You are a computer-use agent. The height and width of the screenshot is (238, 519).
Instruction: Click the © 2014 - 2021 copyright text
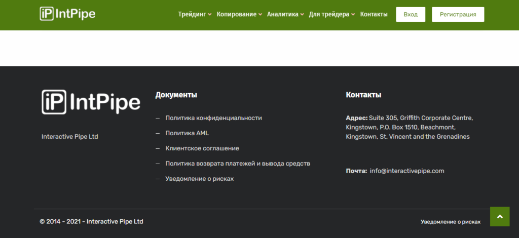point(91,221)
